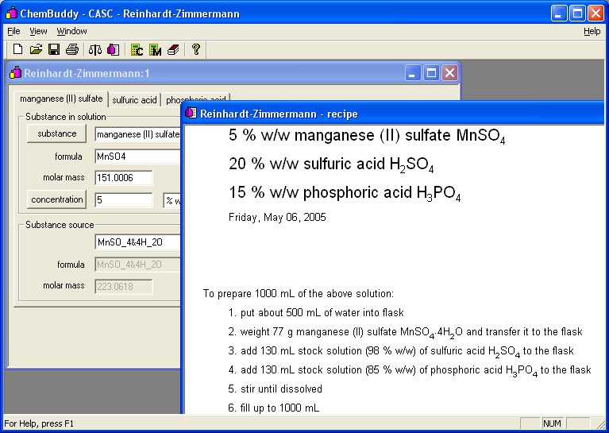Switch to the phosphoric acid tab
This screenshot has width=609, height=433.
pyautogui.click(x=196, y=100)
